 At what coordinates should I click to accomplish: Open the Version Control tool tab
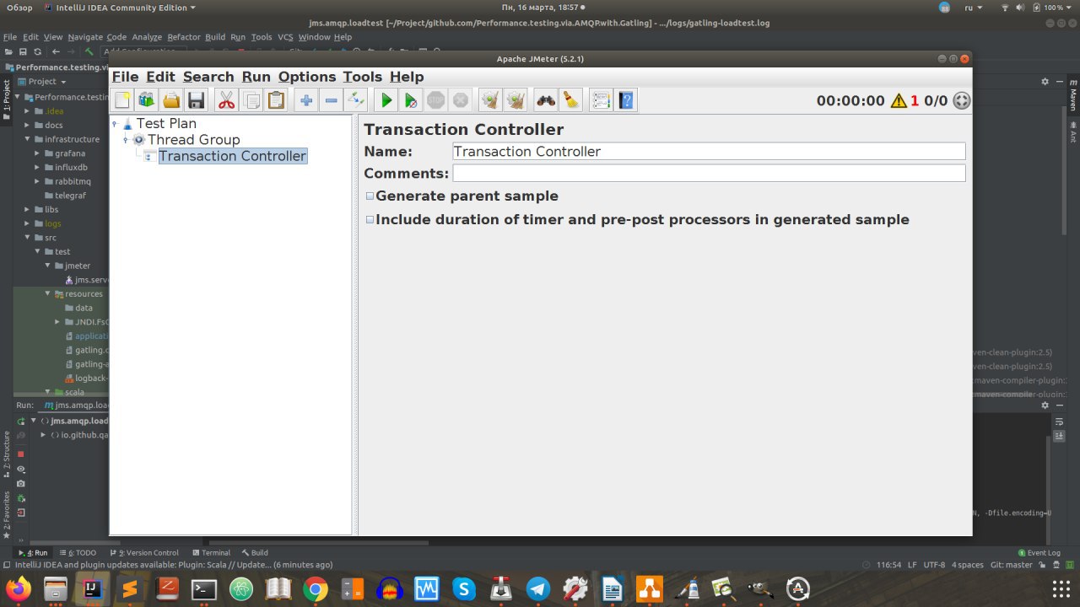point(143,553)
